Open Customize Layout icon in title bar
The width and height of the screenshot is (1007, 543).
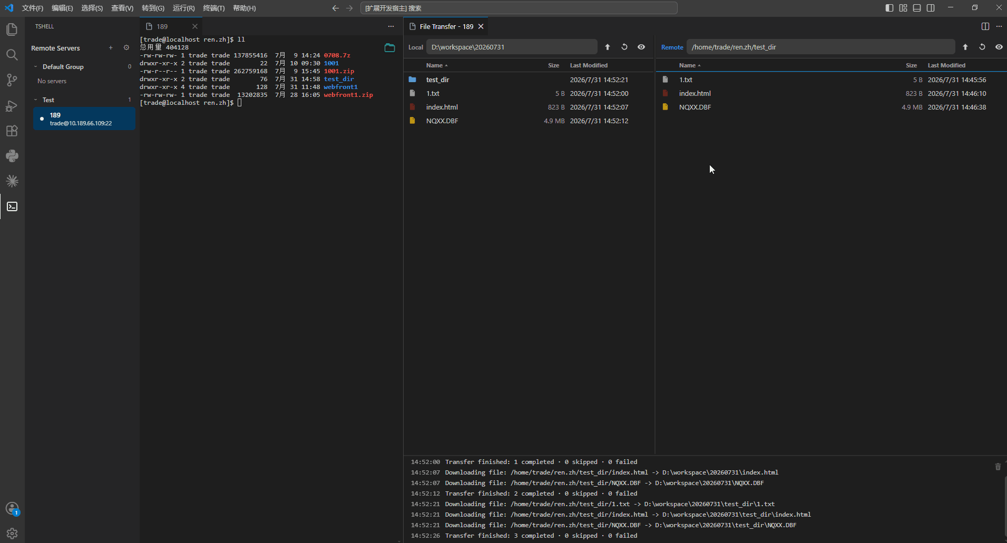coord(903,8)
